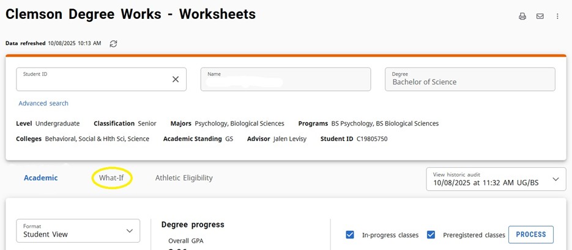Clear the Student ID field with X
The width and height of the screenshot is (572, 250).
(x=176, y=79)
